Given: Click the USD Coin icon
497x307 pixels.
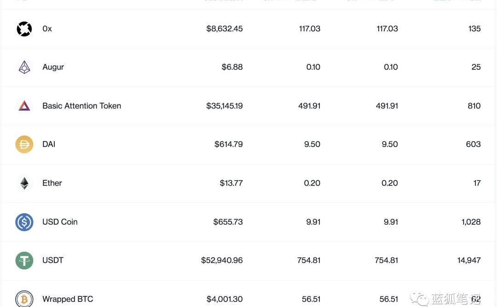Looking at the screenshot, I should 24,222.
